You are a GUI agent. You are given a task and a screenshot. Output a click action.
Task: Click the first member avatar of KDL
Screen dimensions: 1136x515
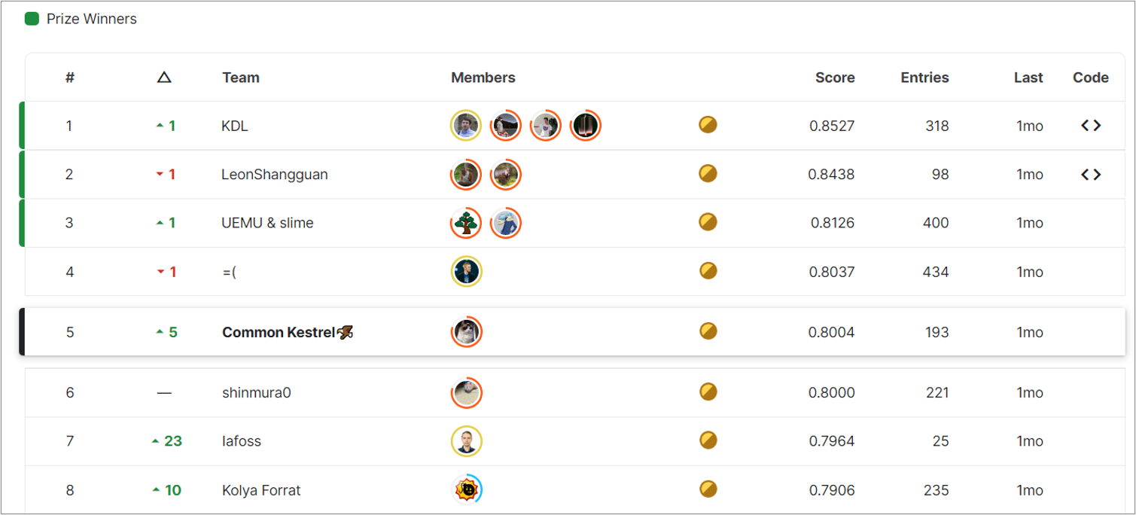(466, 126)
